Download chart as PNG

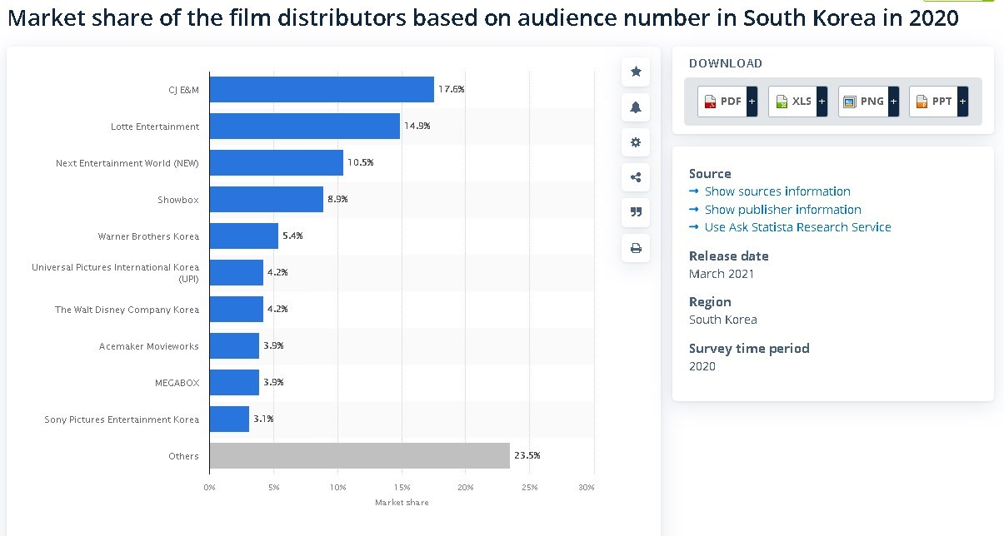click(863, 102)
